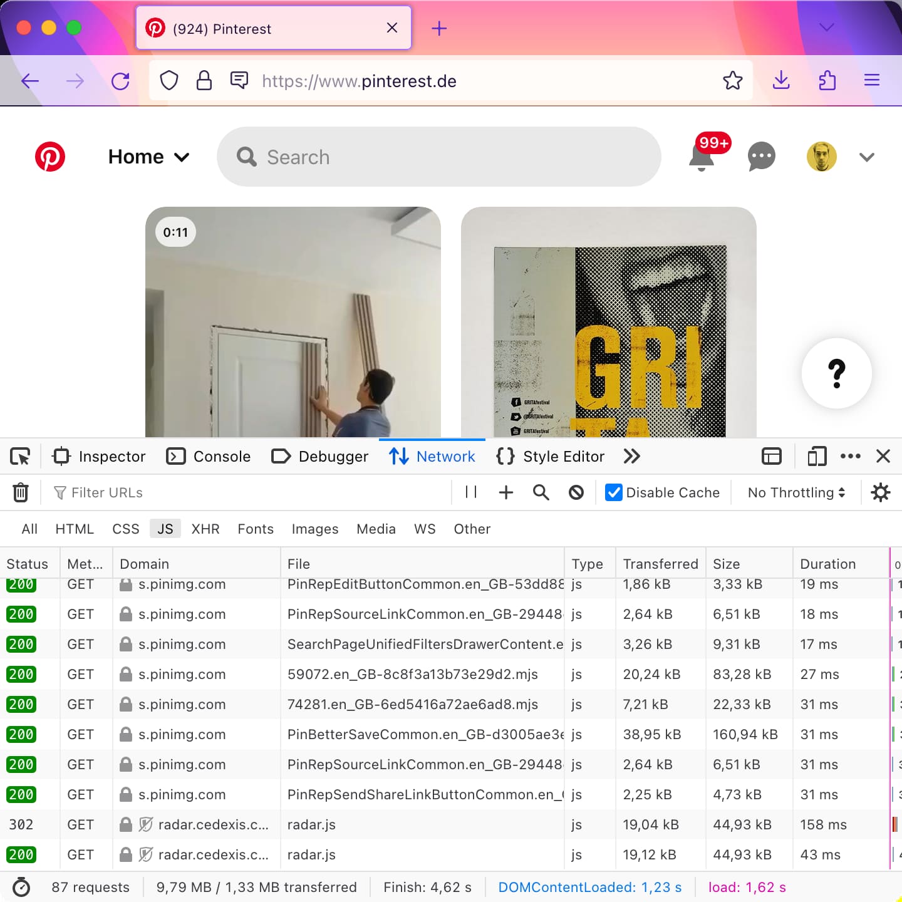Expand the account options chevron
Image resolution: width=902 pixels, height=902 pixels.
click(x=867, y=157)
